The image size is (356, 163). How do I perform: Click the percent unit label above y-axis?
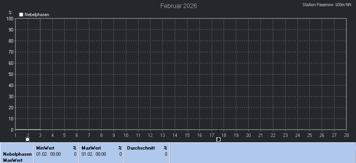(x=10, y=12)
